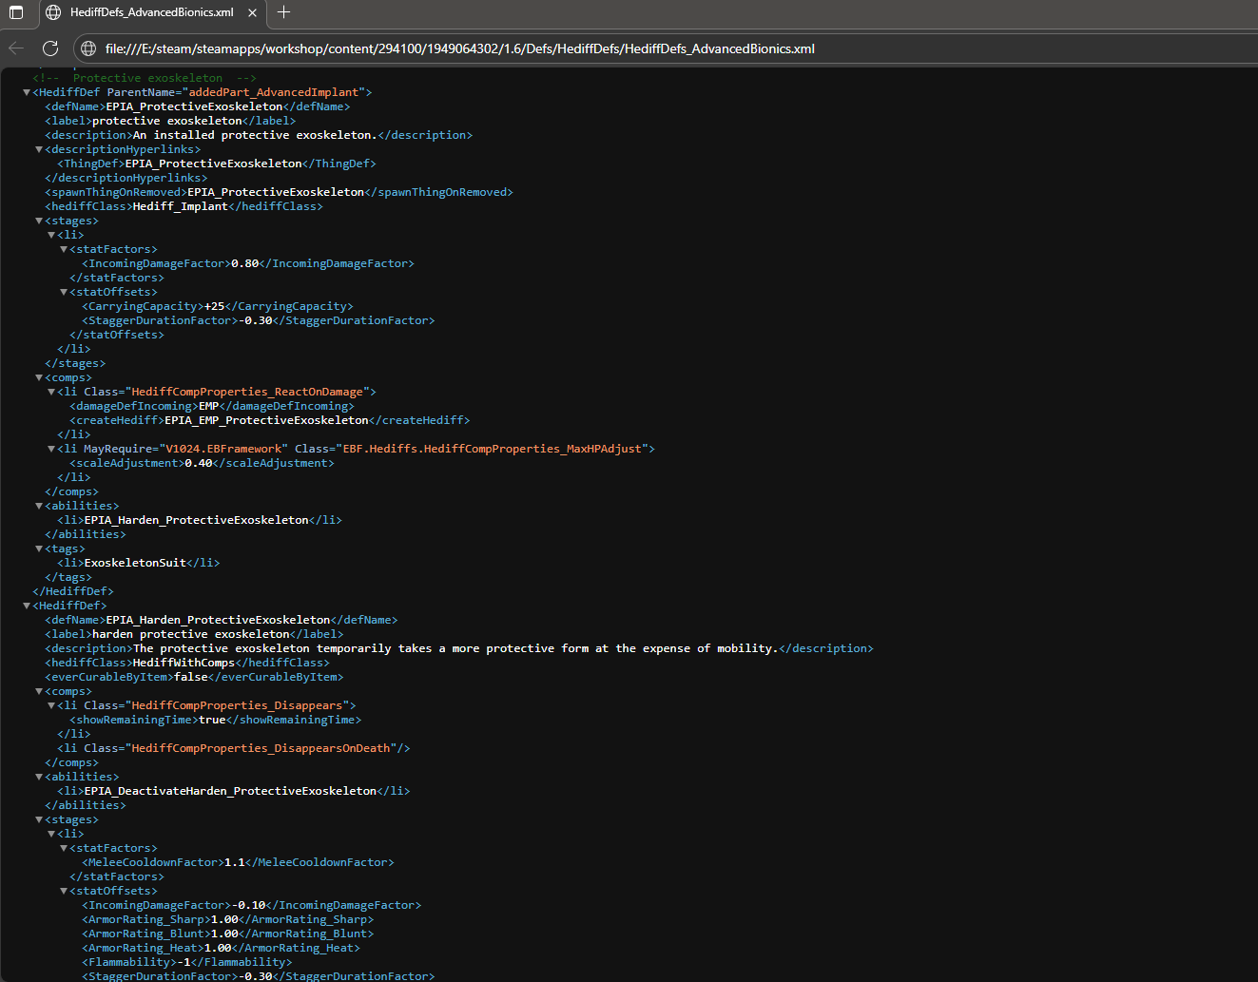Image resolution: width=1258 pixels, height=982 pixels.
Task: Click the ArmorRating_Heat 1.00 line
Action: (x=222, y=948)
